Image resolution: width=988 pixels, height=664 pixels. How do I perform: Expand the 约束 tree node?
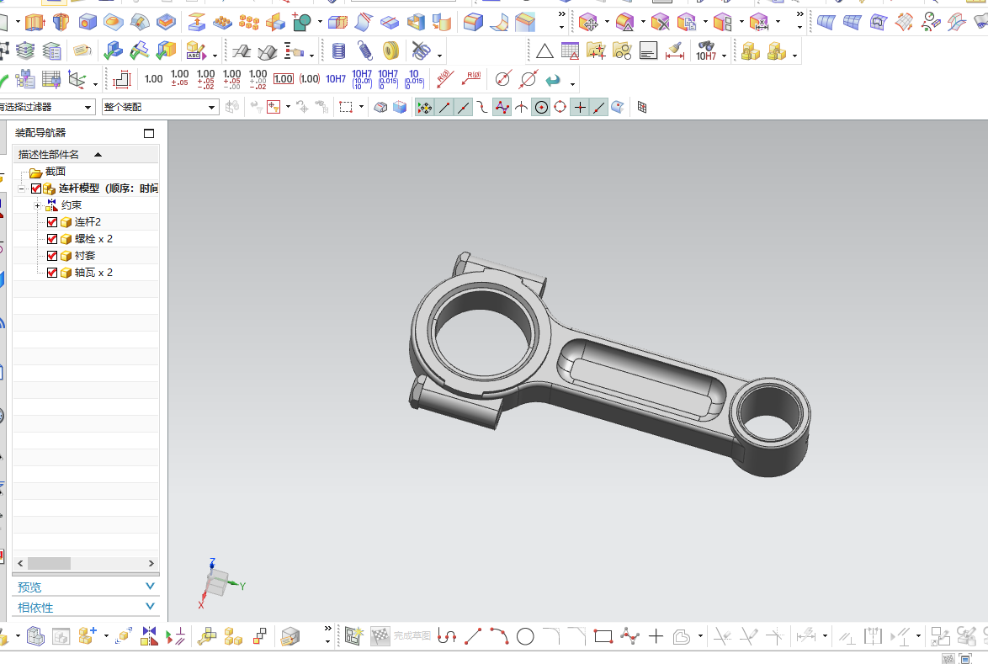tap(38, 205)
